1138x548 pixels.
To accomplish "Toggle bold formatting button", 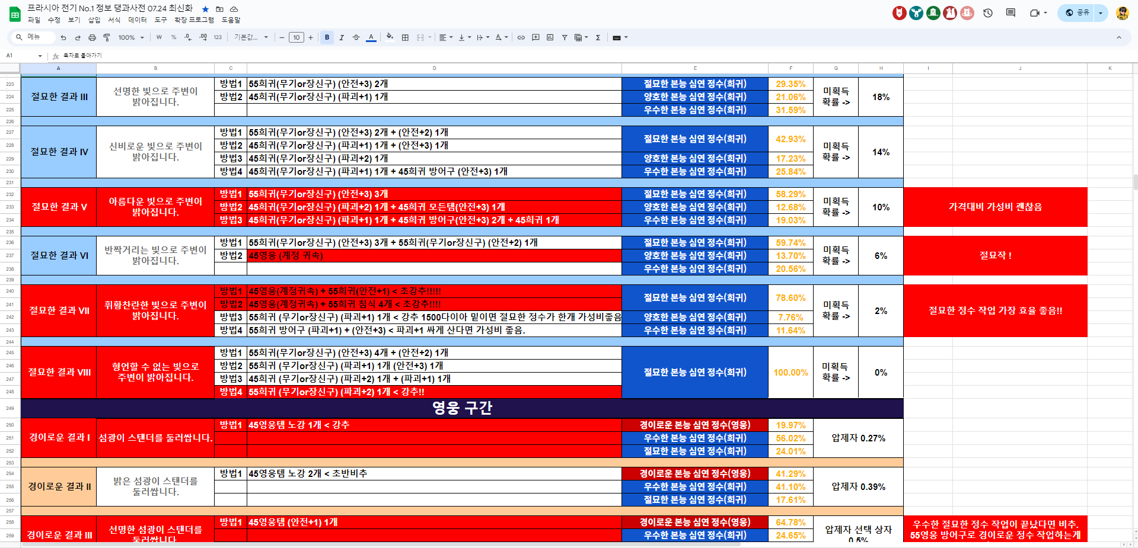I will pyautogui.click(x=327, y=37).
